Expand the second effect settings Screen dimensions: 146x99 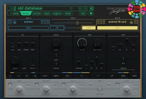[55, 85]
